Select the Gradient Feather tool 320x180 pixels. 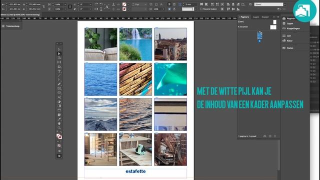(x=59, y=110)
